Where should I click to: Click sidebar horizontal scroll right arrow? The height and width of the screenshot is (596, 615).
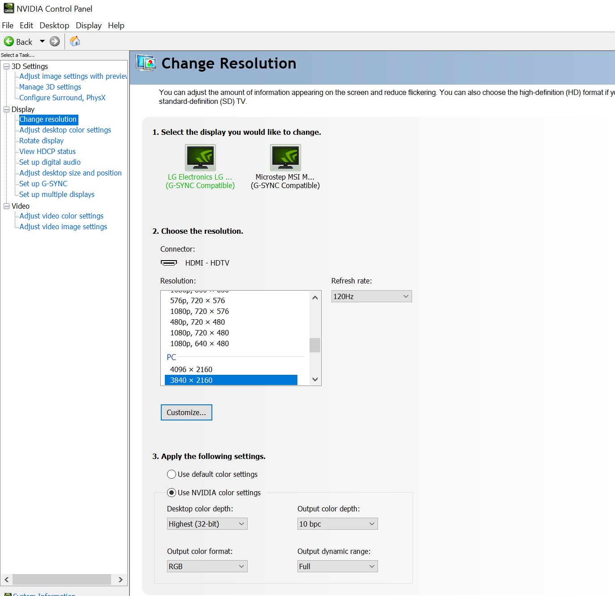pos(120,579)
